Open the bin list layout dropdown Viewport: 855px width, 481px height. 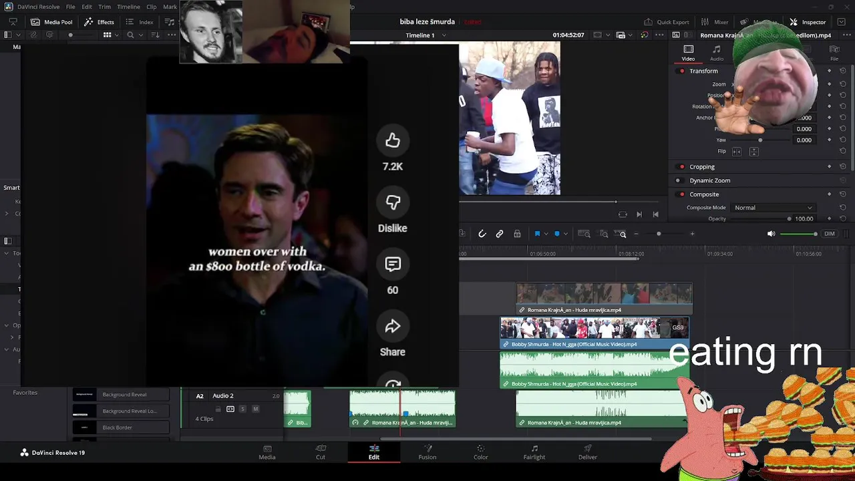pos(17,35)
